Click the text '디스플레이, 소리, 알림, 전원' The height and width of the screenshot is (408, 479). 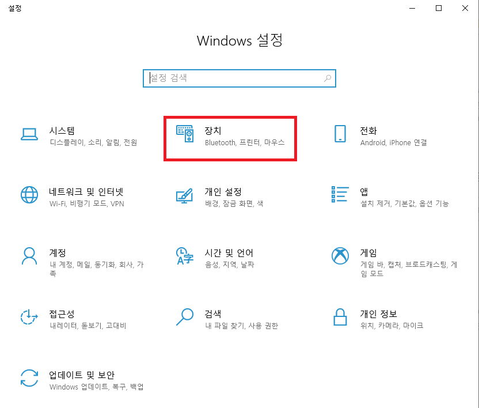[x=93, y=142]
